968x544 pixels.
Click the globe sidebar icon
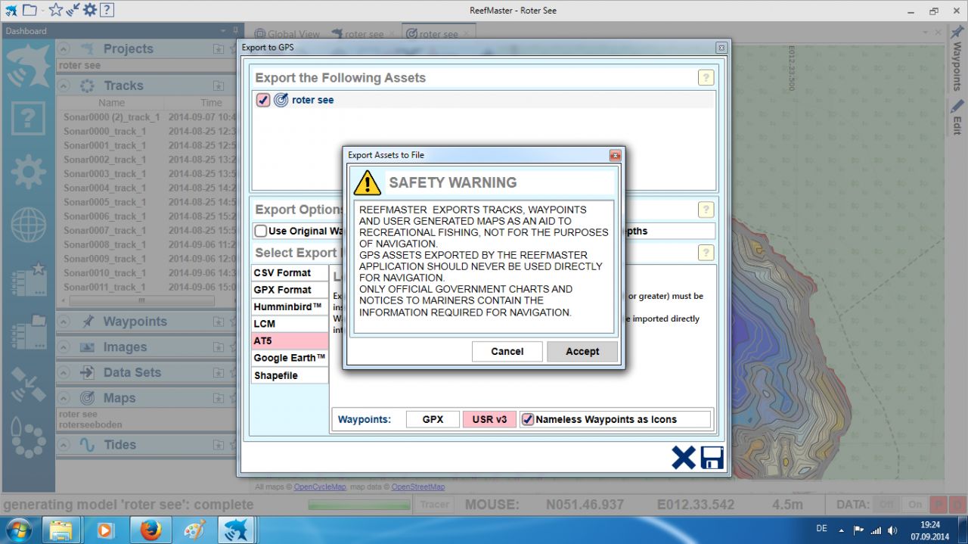point(28,224)
